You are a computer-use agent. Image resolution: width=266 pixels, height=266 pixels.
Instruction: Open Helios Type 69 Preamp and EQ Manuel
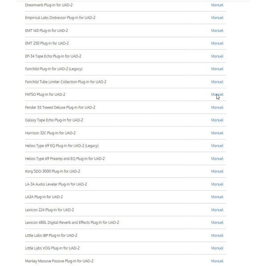tap(217, 159)
